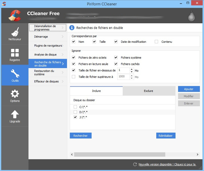Click the blue info icon
The width and height of the screenshot is (204, 171).
pyautogui.click(x=72, y=28)
